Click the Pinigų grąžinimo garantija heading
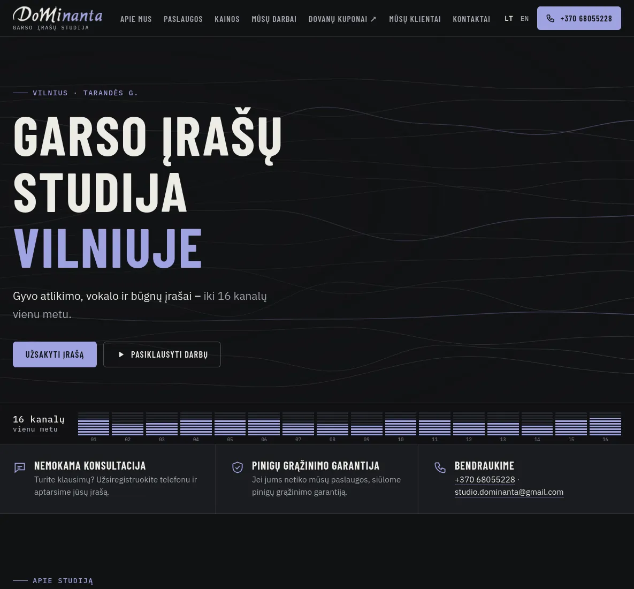Image resolution: width=634 pixels, height=589 pixels. click(x=315, y=466)
